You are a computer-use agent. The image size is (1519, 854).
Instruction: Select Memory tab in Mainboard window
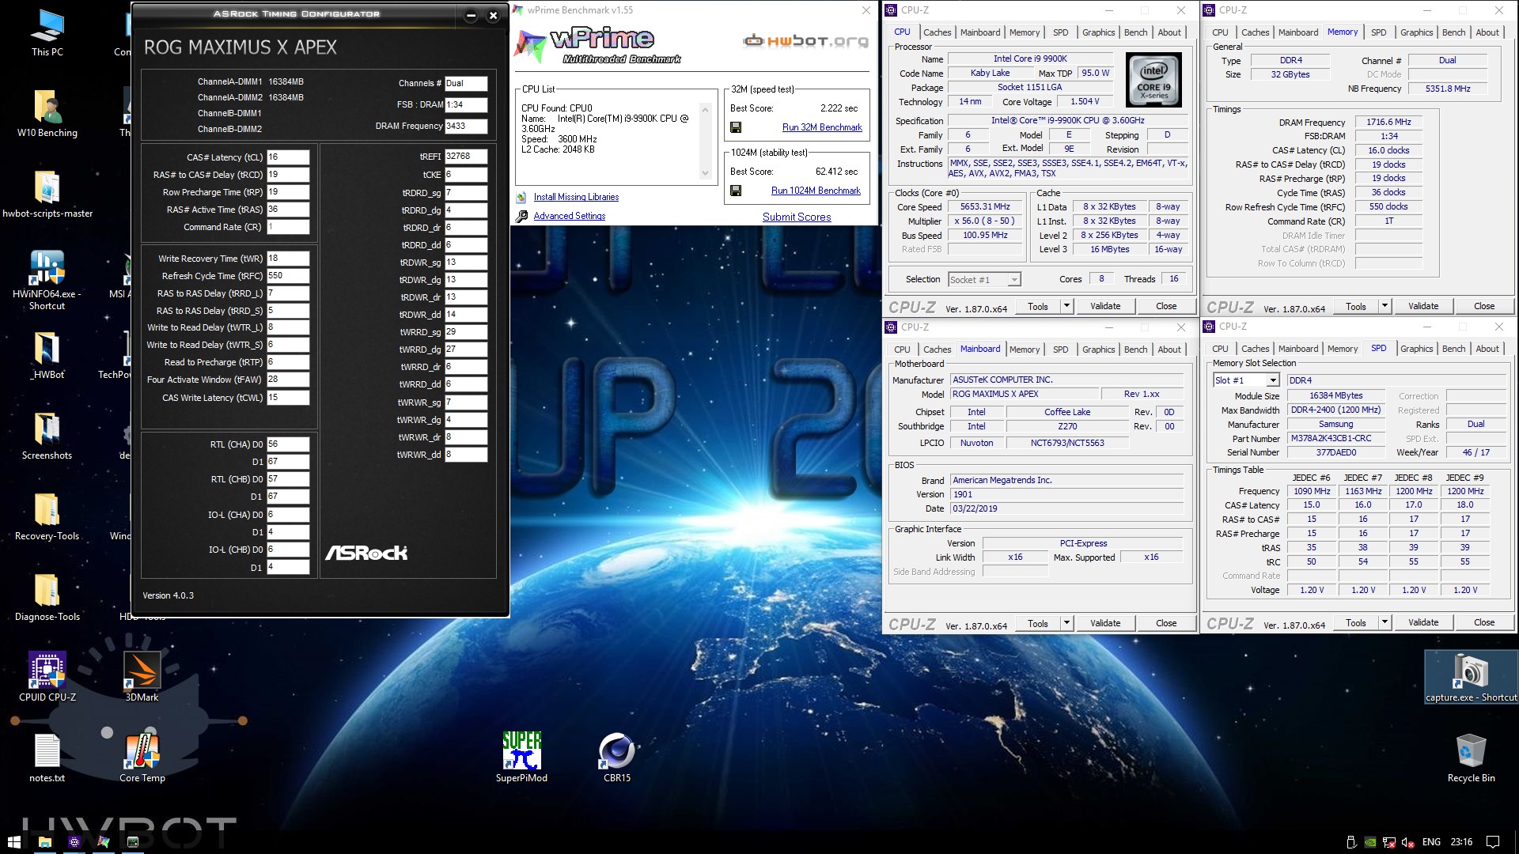[x=1025, y=350]
